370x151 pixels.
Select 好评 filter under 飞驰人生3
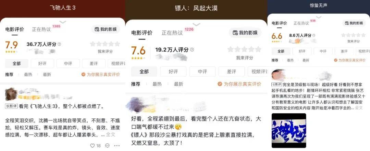(42, 63)
